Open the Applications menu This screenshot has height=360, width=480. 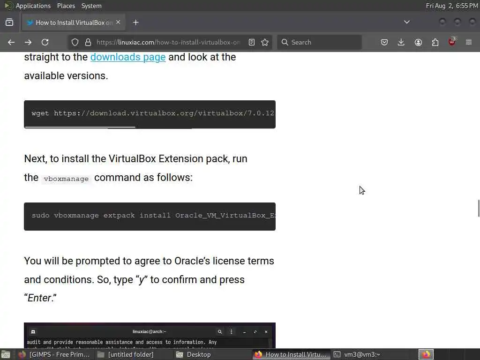click(x=33, y=6)
